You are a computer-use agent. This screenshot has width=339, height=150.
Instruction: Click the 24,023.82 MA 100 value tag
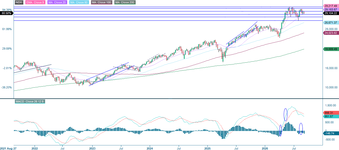click(331, 33)
